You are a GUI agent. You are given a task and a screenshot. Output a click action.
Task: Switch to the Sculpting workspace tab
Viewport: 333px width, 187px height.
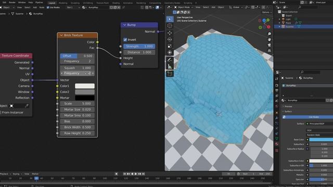pos(75,3)
